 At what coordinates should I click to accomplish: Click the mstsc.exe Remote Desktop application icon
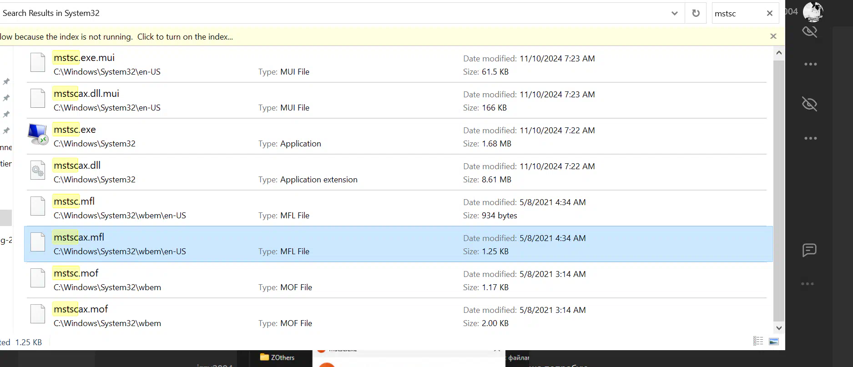[38, 134]
